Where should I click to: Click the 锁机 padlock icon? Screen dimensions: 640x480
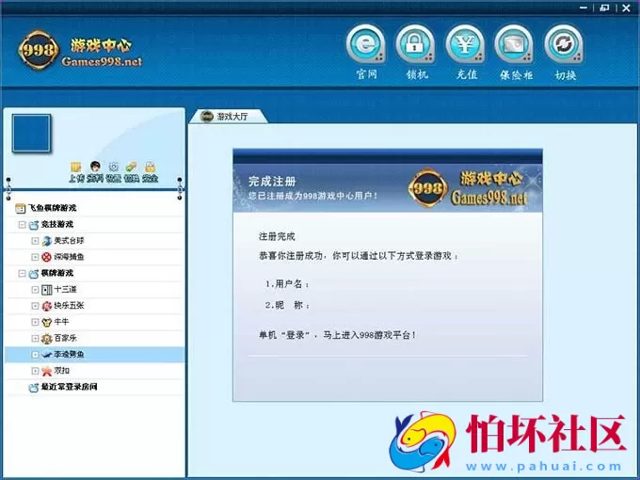click(x=415, y=44)
